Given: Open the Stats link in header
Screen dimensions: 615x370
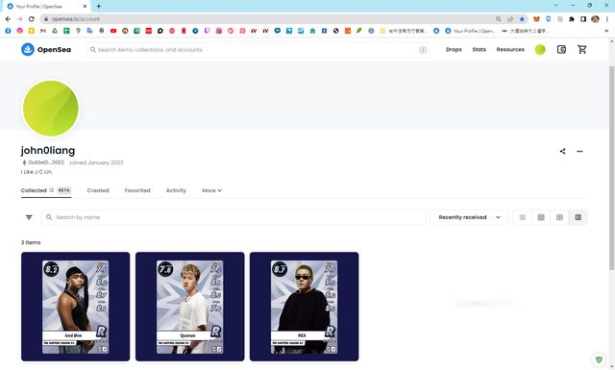Looking at the screenshot, I should point(479,49).
